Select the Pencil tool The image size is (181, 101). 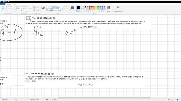coord(34,8)
